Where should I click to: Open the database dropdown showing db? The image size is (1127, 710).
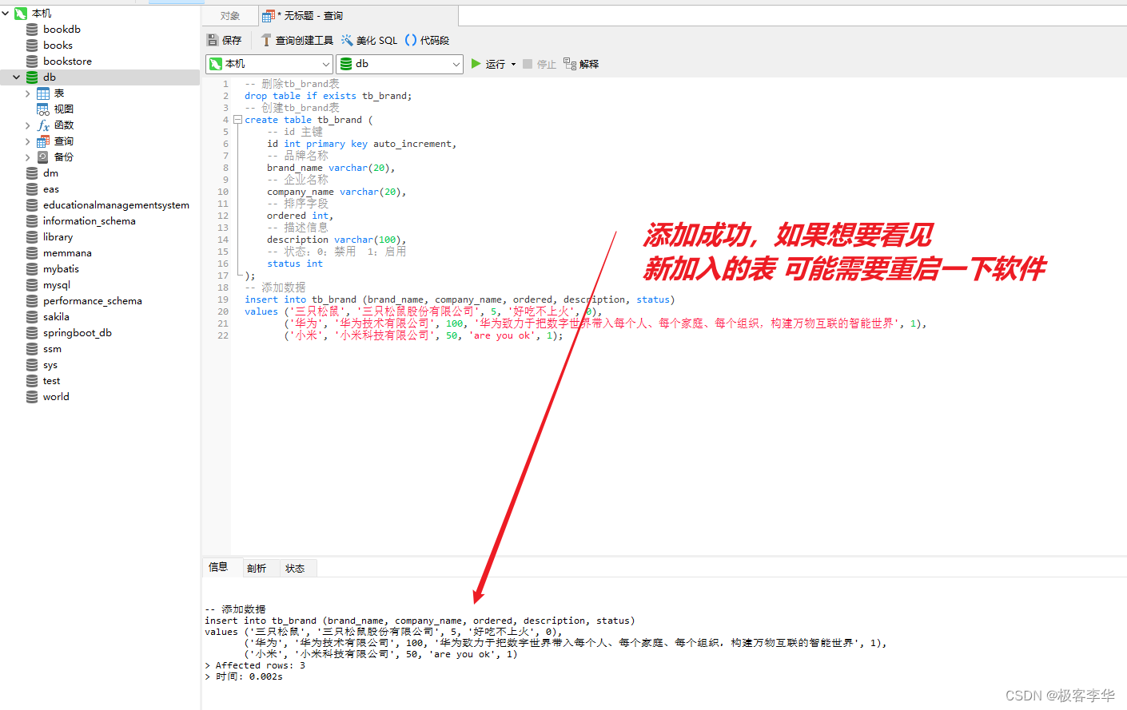[x=400, y=64]
